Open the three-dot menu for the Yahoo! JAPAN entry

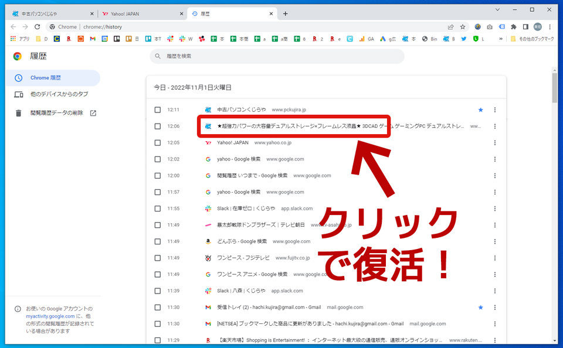tap(494, 142)
